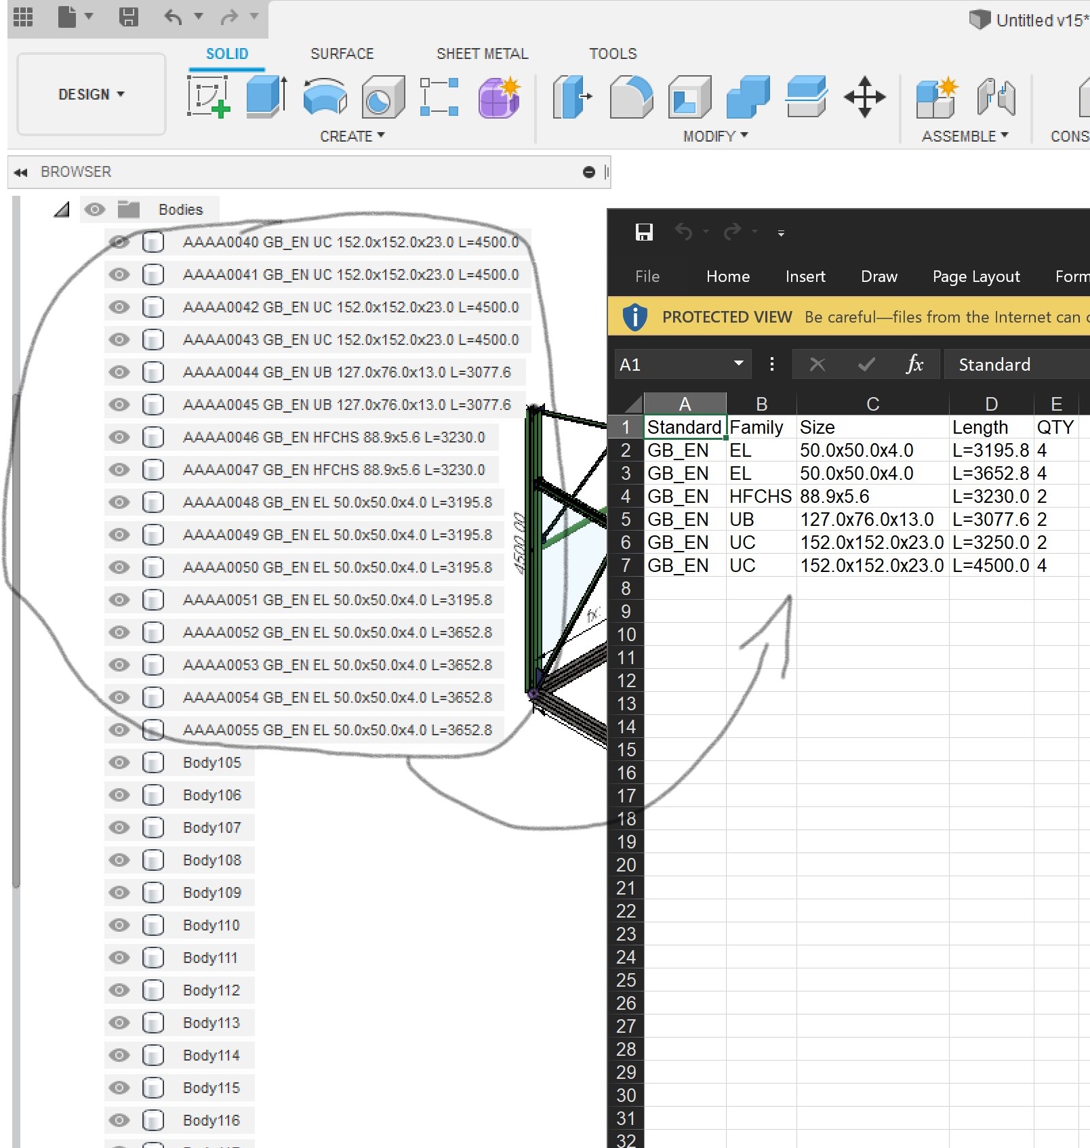Click the Fusion save icon

(128, 16)
